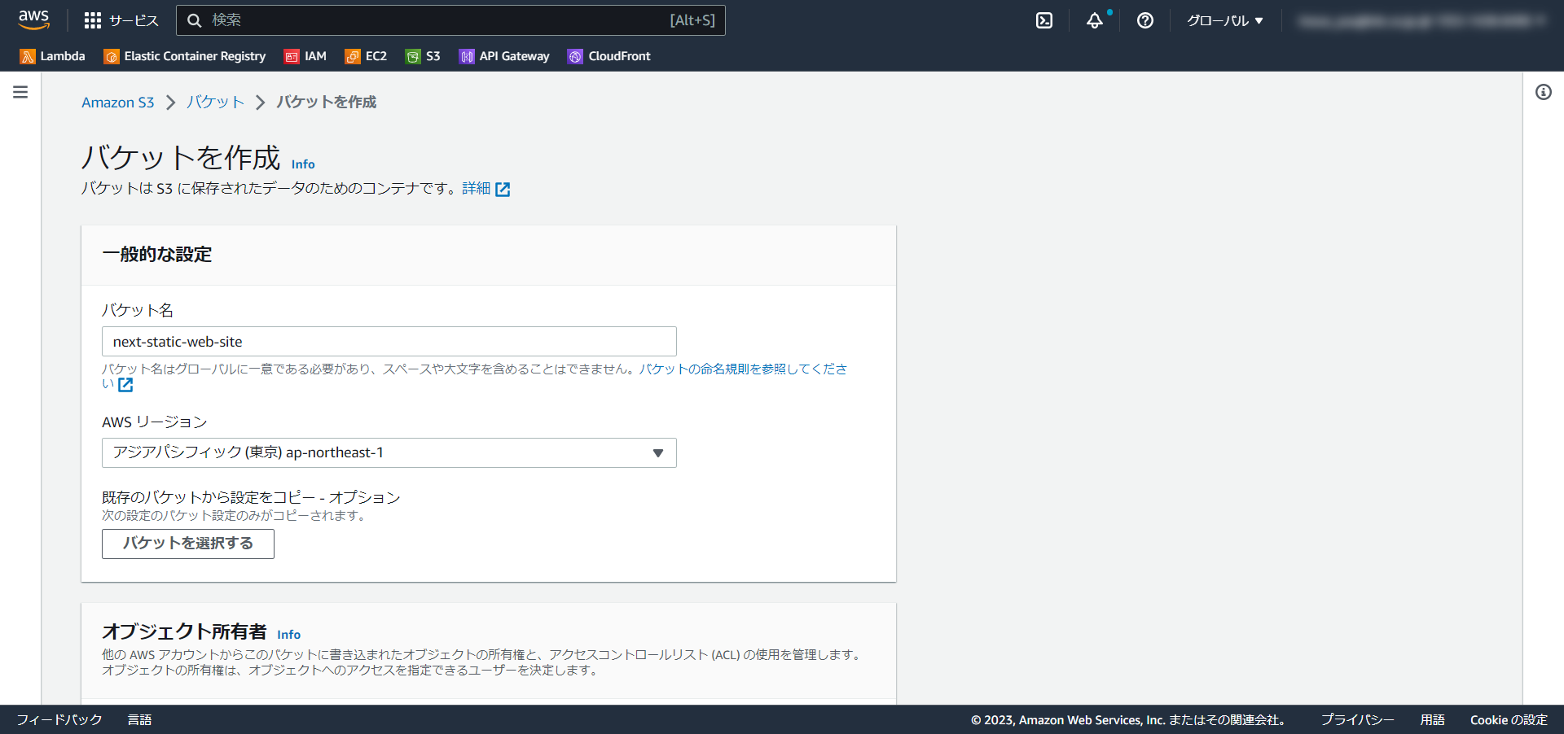Open the グローバル region selector
This screenshot has height=734, width=1564.
coord(1224,20)
